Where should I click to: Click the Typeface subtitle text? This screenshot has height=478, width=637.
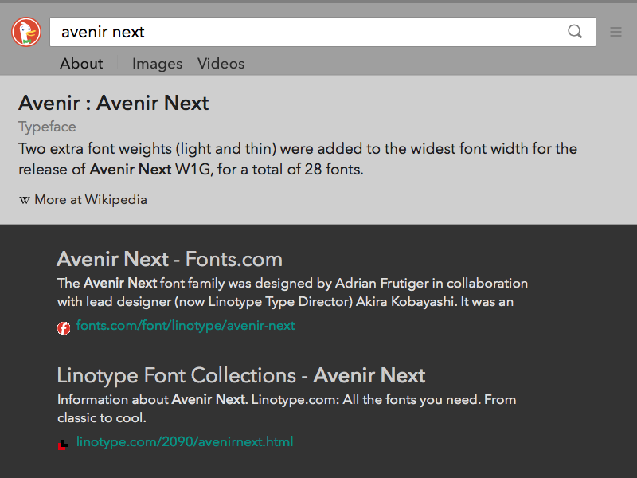(47, 127)
